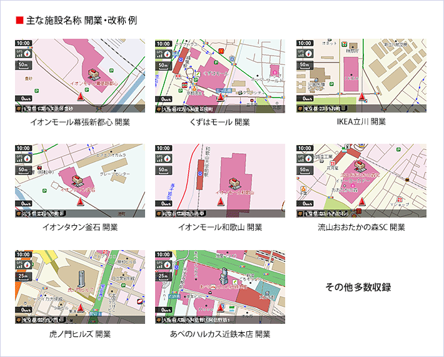The image size is (444, 357).
Task: Click the address bar in the IKEA立川 map
Action: 361,108
